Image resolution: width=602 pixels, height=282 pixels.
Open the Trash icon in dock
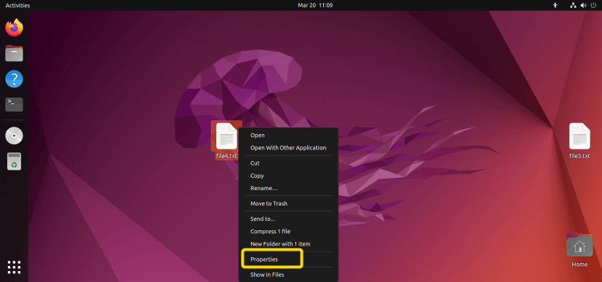(x=14, y=161)
